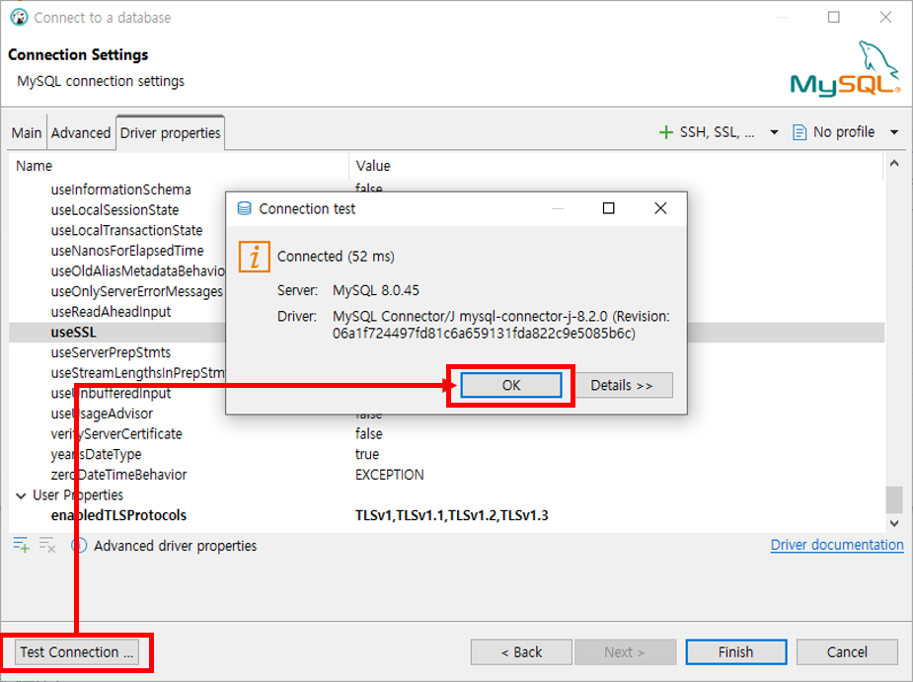Click the No profile document icon
This screenshot has width=913, height=682.
799,133
